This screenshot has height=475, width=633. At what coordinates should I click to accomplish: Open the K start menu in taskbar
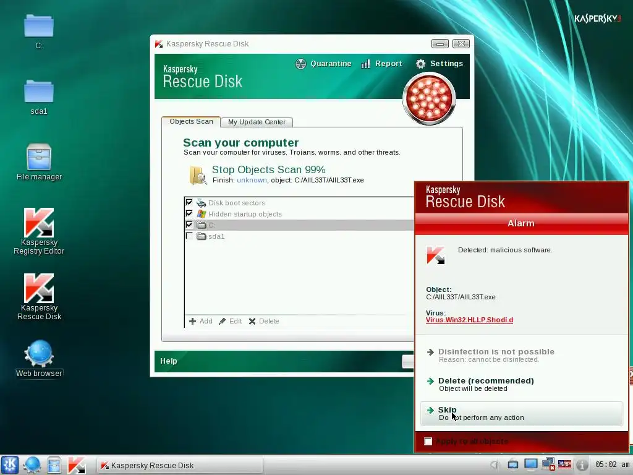(10, 464)
